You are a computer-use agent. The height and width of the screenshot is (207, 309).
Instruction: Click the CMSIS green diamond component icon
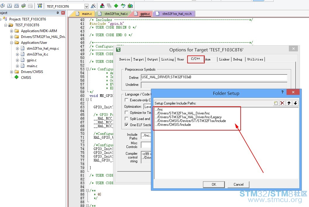pos(17,77)
